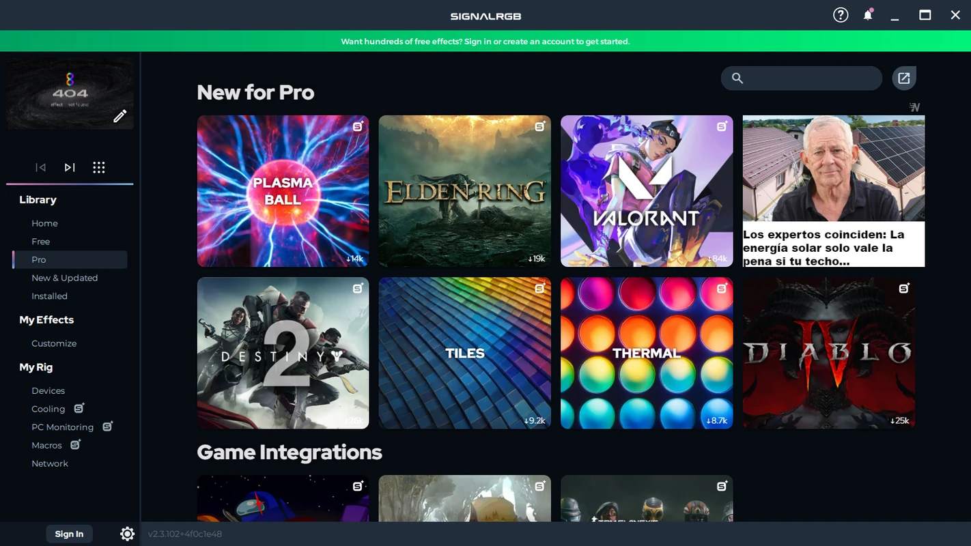The image size is (971, 546).
Task: Open the Tiles effect
Action: (x=465, y=353)
